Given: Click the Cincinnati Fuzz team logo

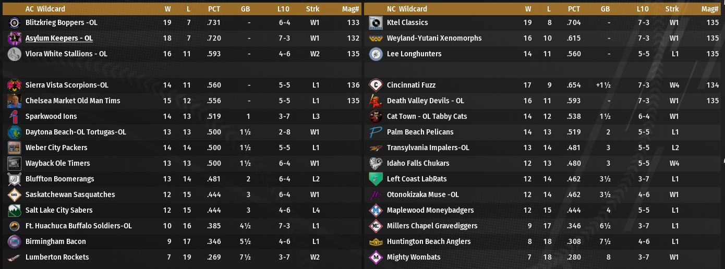Looking at the screenshot, I should pos(376,85).
